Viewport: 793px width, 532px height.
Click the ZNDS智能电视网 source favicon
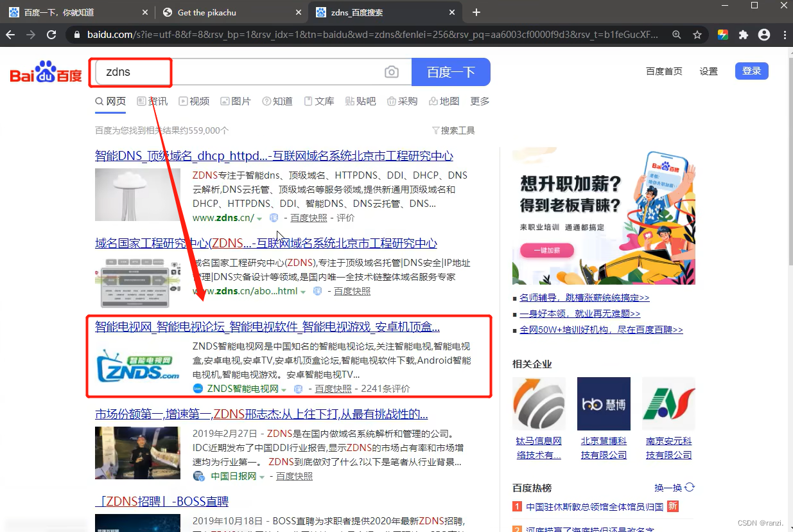click(198, 389)
